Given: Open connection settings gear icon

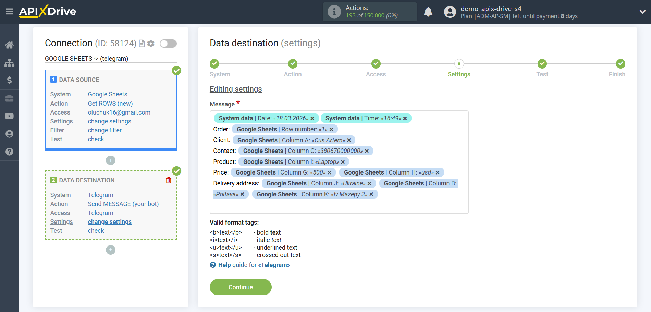Looking at the screenshot, I should 151,44.
